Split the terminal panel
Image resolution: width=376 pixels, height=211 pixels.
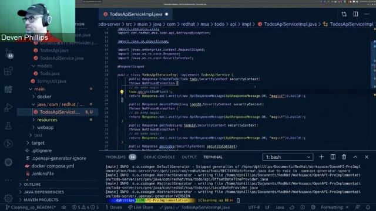(x=333, y=157)
